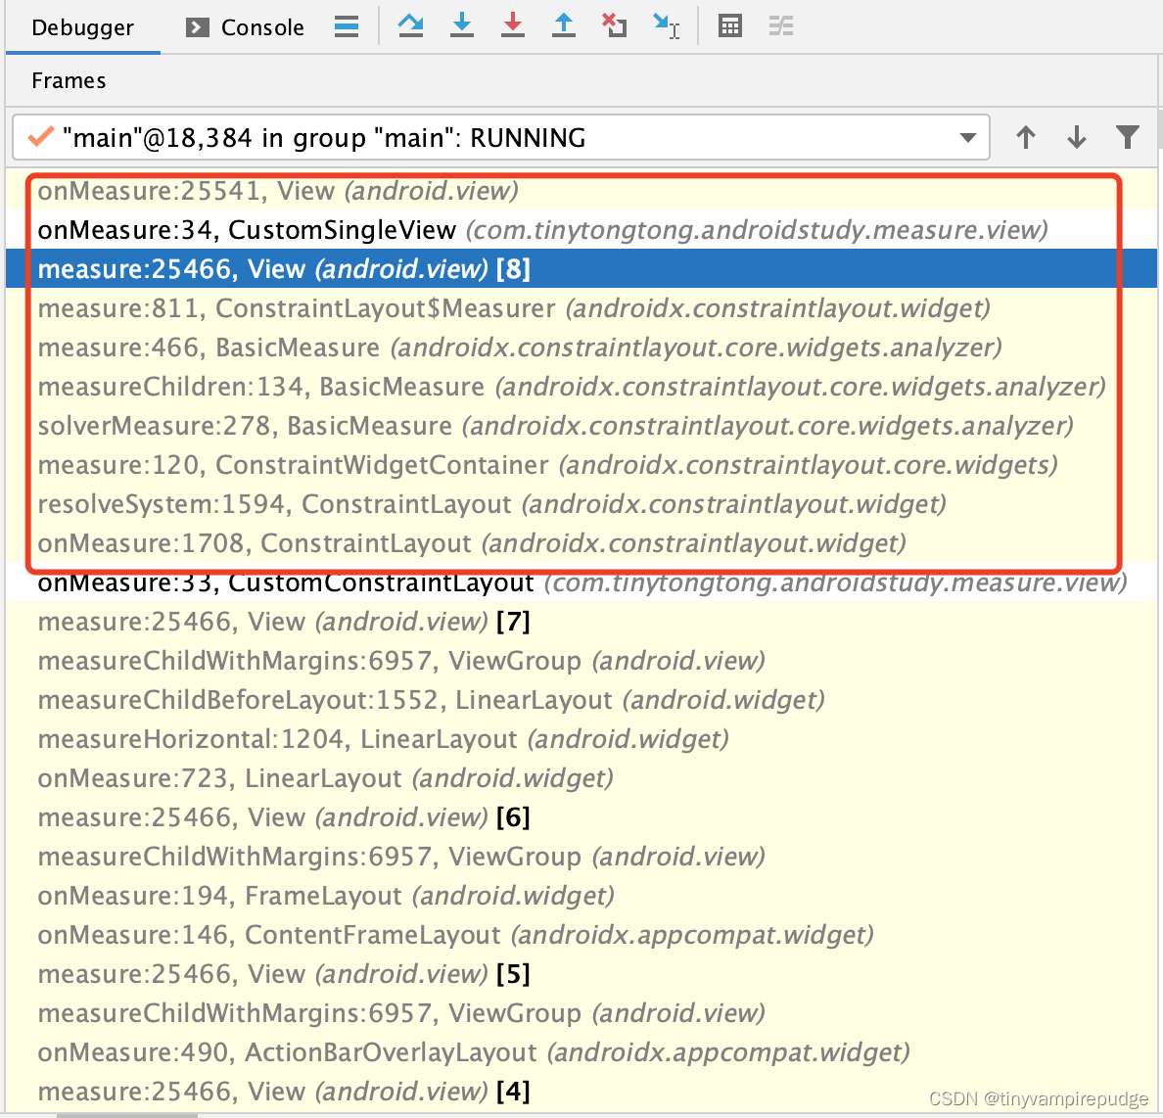Select frame measureHorizontal:1204, LinearLayout
1163x1118 pixels.
click(581, 740)
